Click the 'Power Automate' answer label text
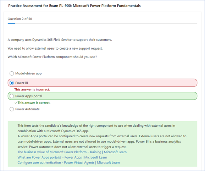Viewport: 205px width, 171px height. pos(27,109)
